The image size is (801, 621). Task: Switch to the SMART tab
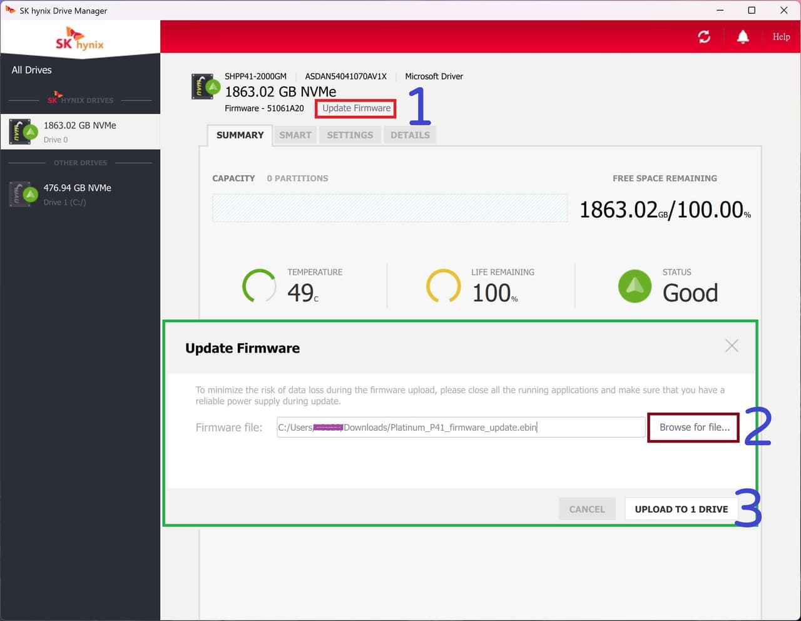pyautogui.click(x=295, y=135)
